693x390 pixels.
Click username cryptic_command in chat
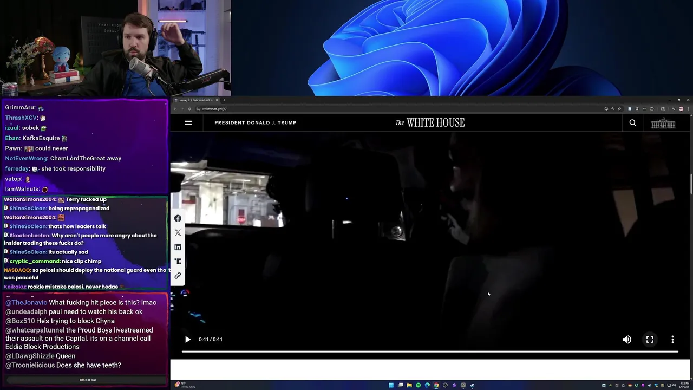coord(35,261)
